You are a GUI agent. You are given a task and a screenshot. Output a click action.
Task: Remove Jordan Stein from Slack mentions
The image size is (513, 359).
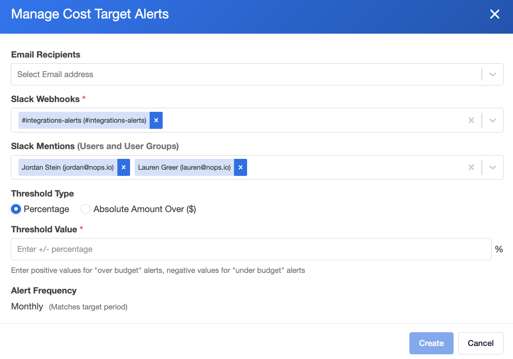tap(124, 168)
